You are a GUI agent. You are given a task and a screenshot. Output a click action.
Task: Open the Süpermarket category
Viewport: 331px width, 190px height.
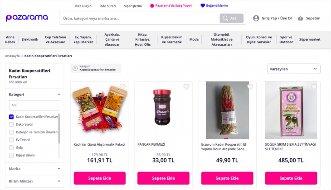point(310,39)
